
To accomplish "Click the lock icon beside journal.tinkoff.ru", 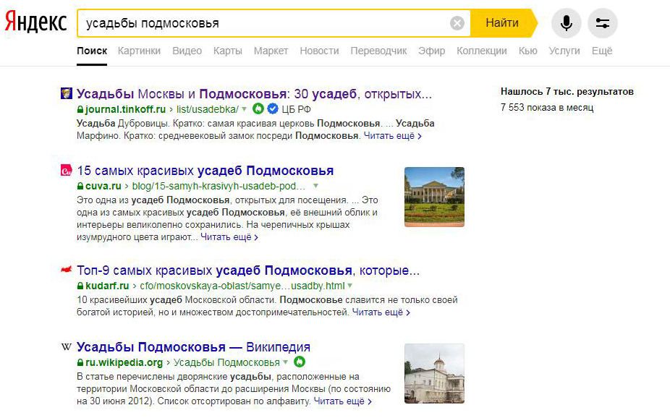I will 80,109.
